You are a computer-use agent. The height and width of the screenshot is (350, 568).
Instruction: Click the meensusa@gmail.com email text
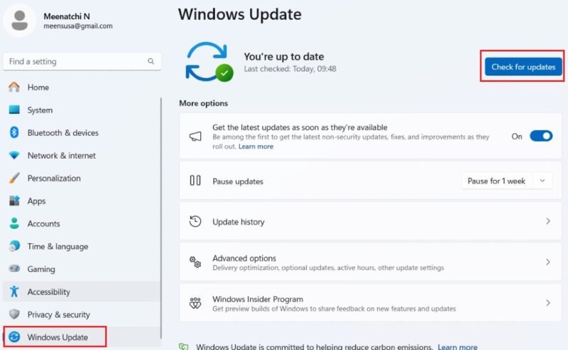coord(78,26)
